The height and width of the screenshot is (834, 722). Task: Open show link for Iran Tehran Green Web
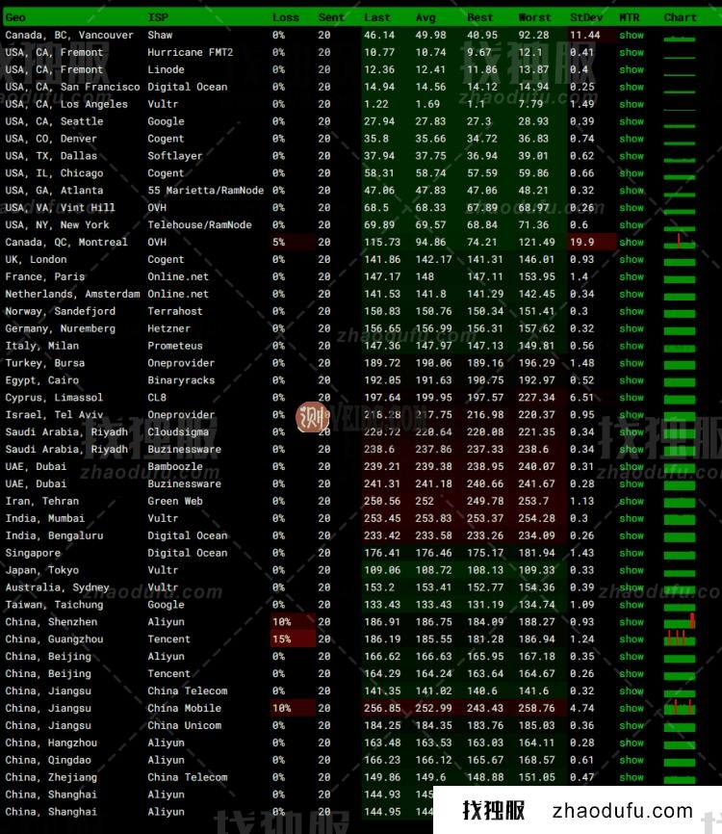pos(632,501)
